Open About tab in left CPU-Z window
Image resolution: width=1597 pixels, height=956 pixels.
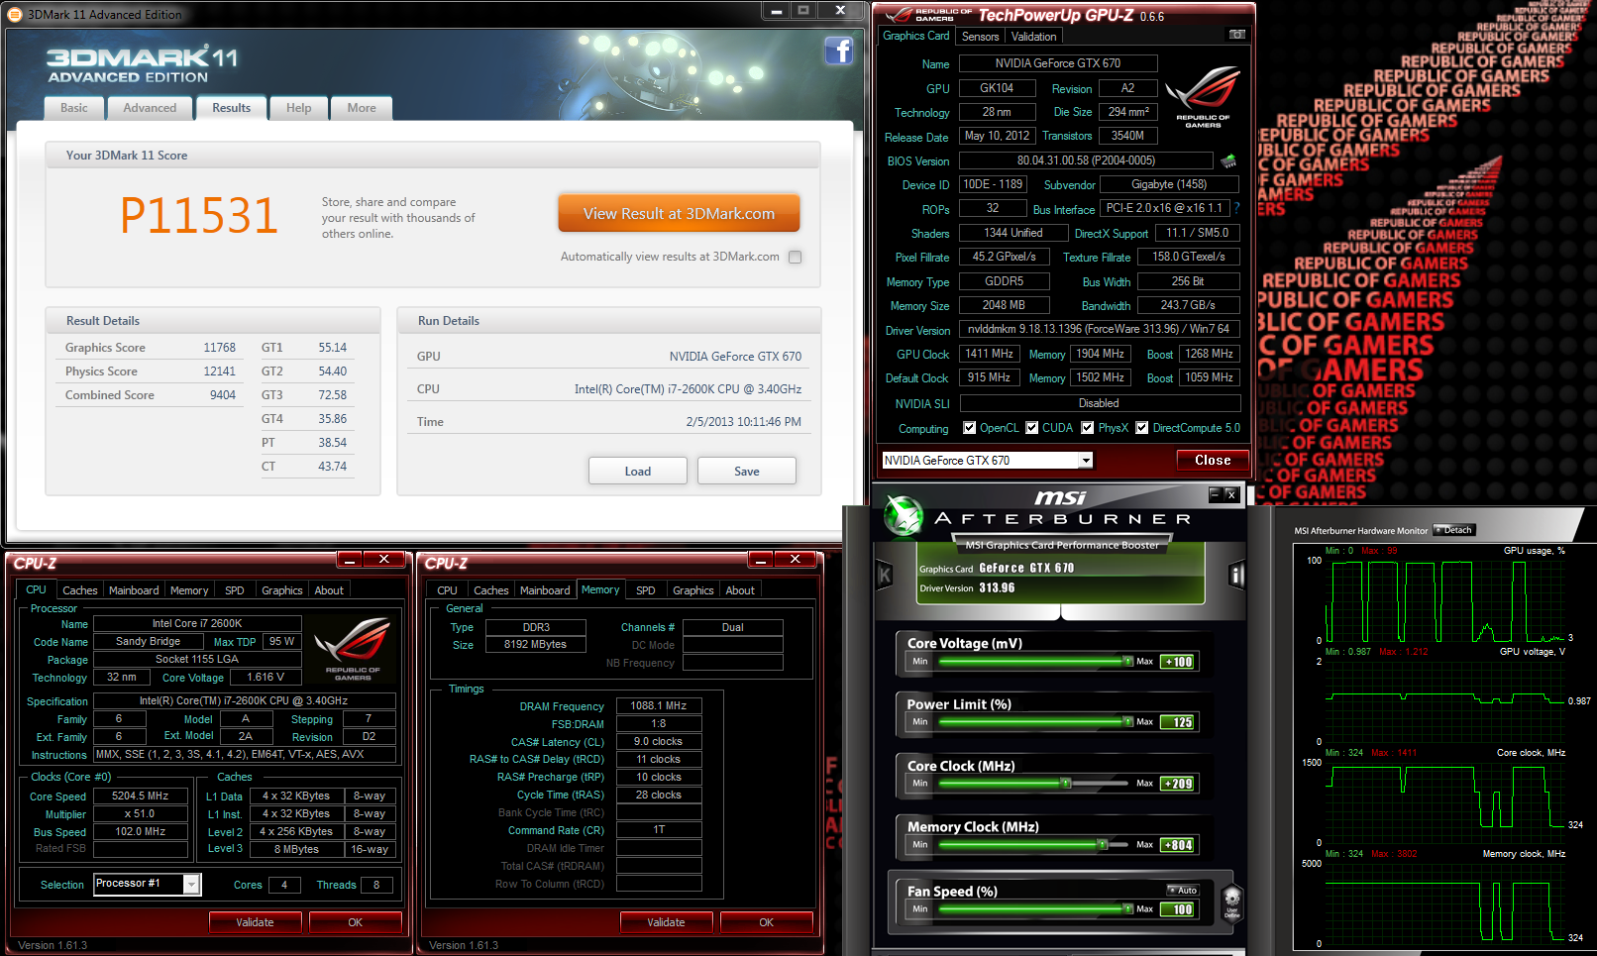pyautogui.click(x=329, y=590)
